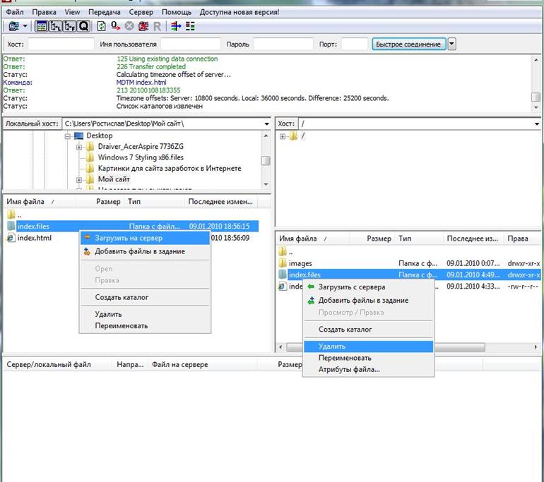Focus the Порт input field
This screenshot has height=482, width=544.
click(x=354, y=44)
